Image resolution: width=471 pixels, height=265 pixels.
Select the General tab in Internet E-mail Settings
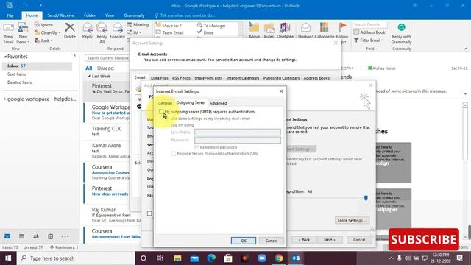165,103
